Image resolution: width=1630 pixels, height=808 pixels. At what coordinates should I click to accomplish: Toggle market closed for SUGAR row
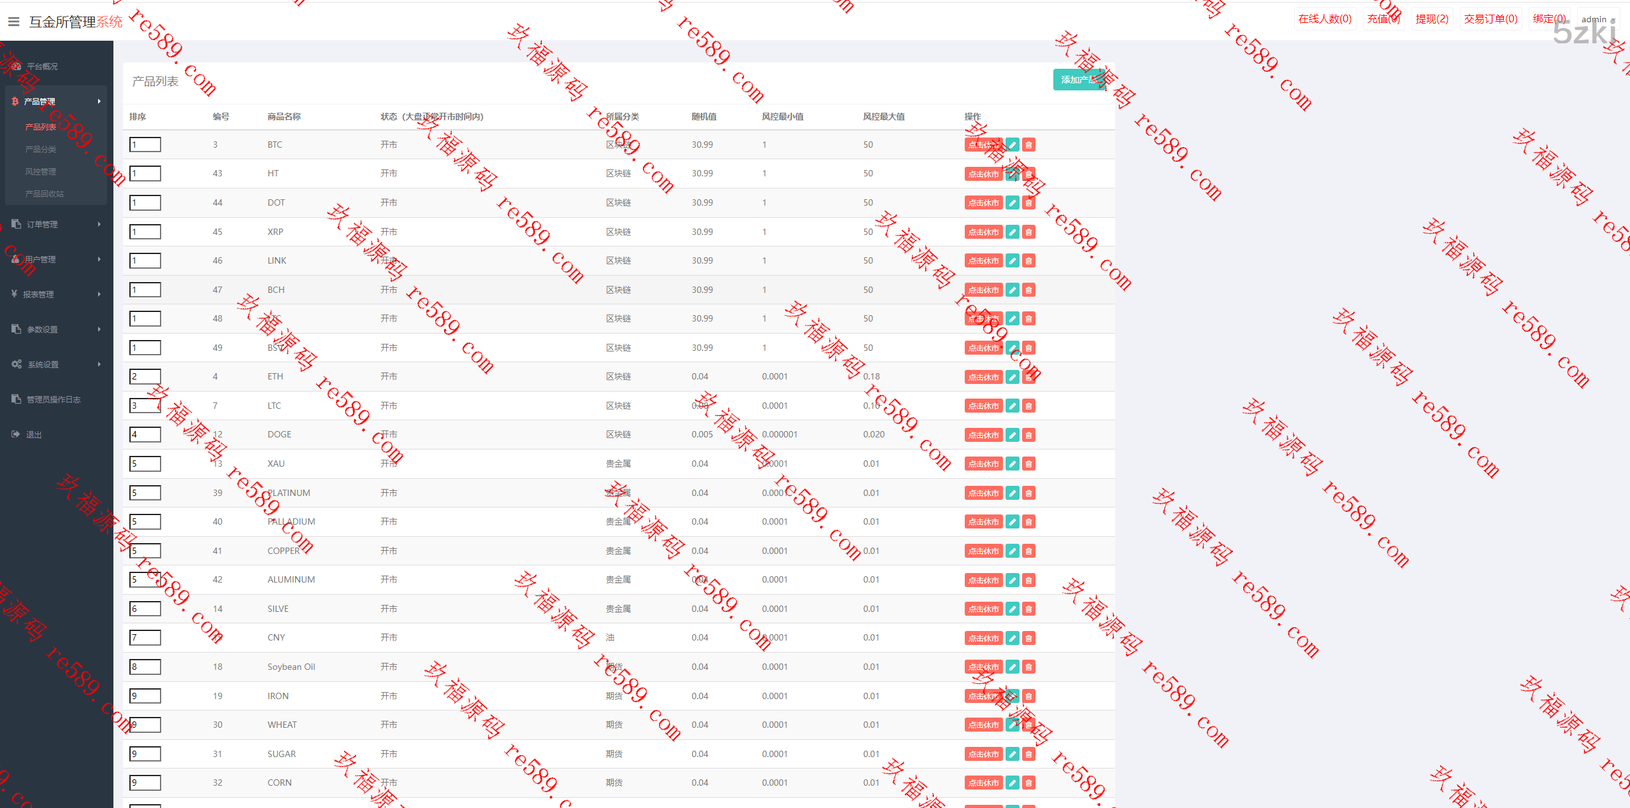pyautogui.click(x=983, y=755)
